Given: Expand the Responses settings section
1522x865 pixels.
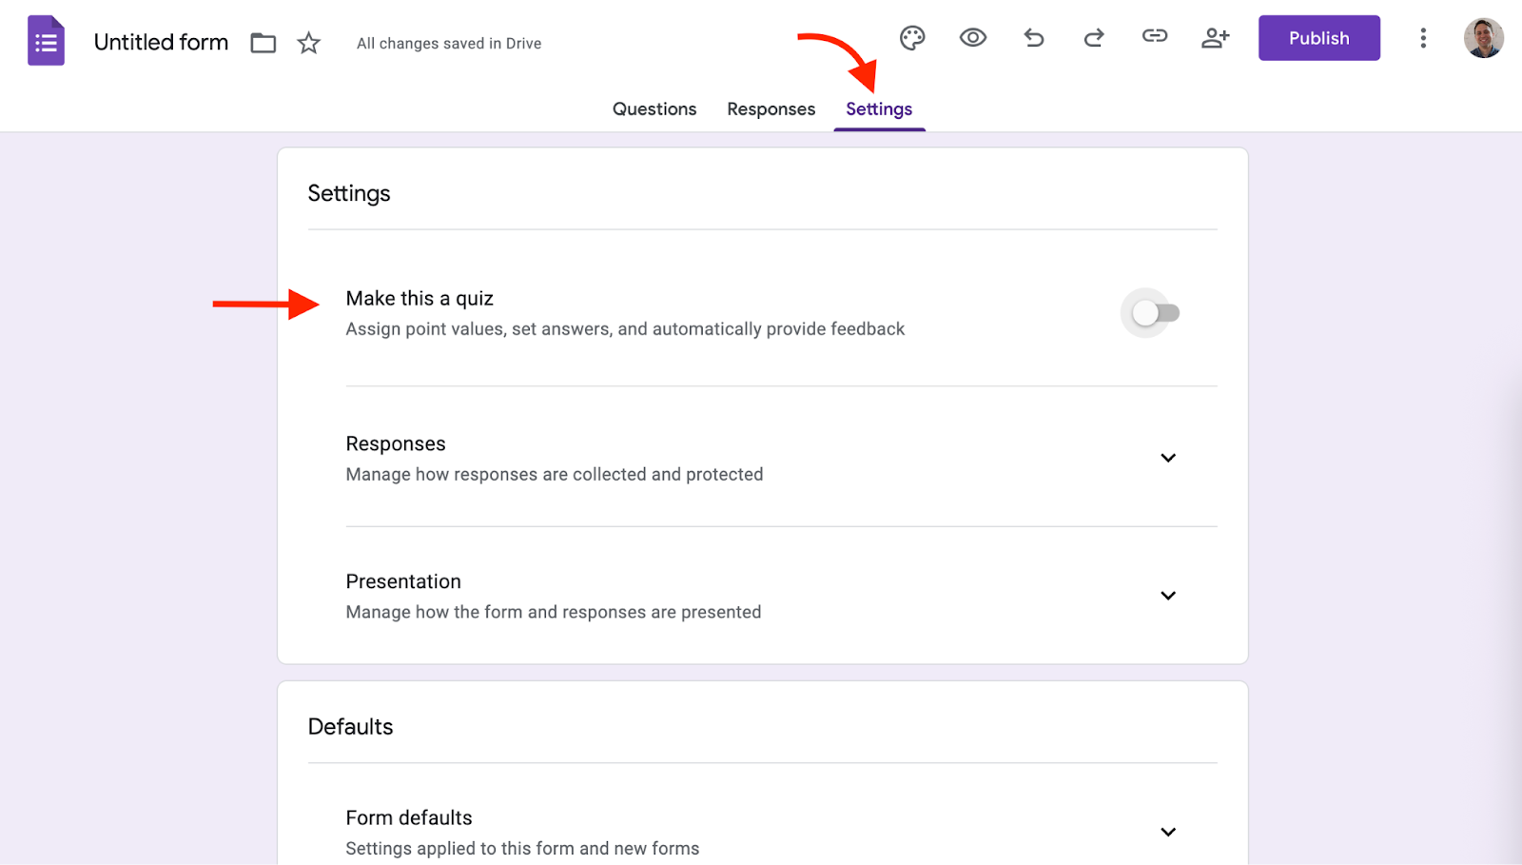Looking at the screenshot, I should click(1168, 458).
